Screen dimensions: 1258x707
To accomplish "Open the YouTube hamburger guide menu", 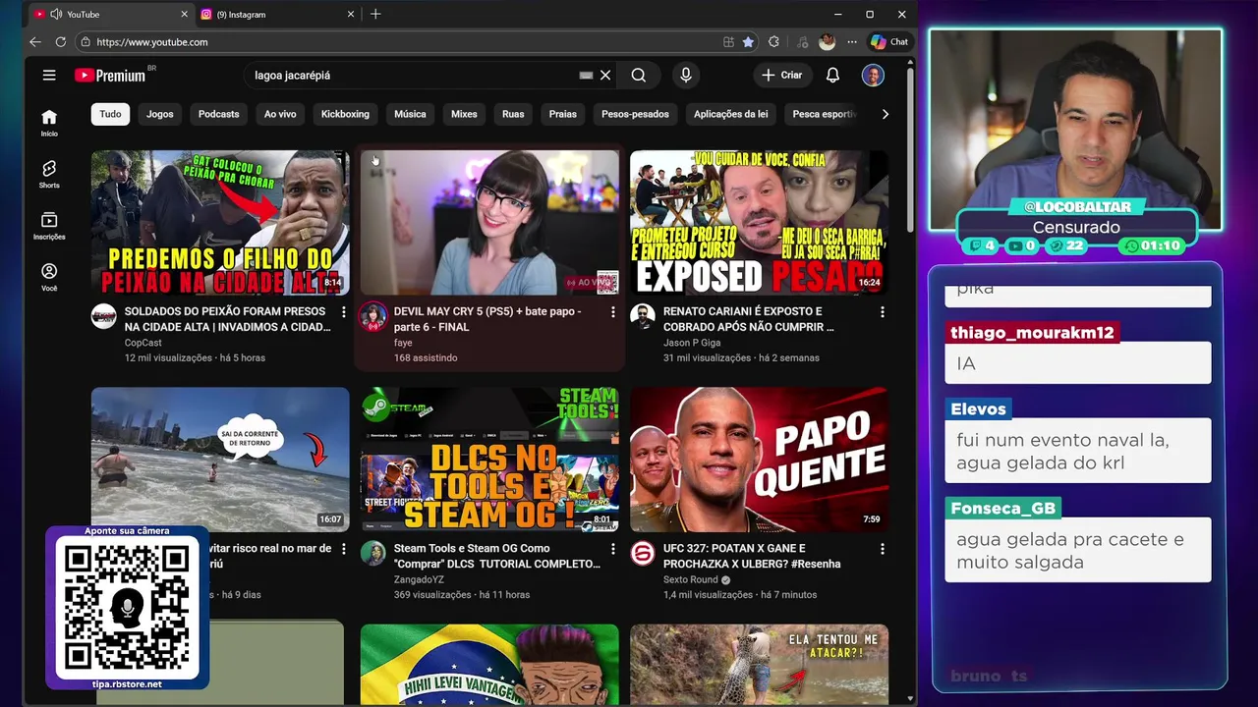I will [x=49, y=75].
